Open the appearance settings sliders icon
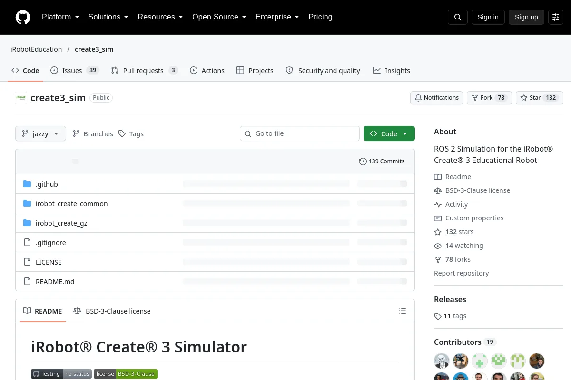The image size is (571, 380). (x=556, y=17)
